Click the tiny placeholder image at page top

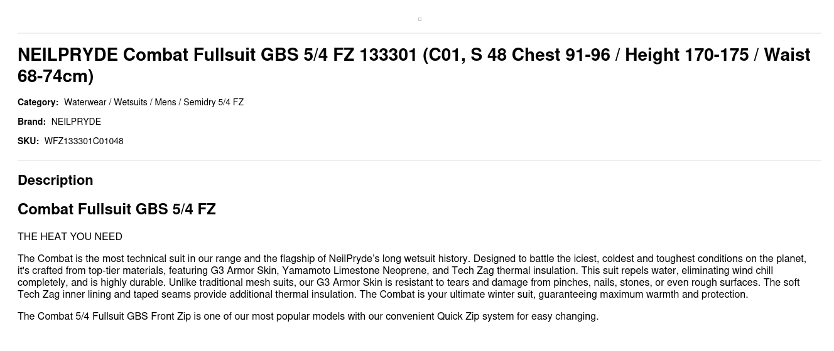(x=420, y=19)
